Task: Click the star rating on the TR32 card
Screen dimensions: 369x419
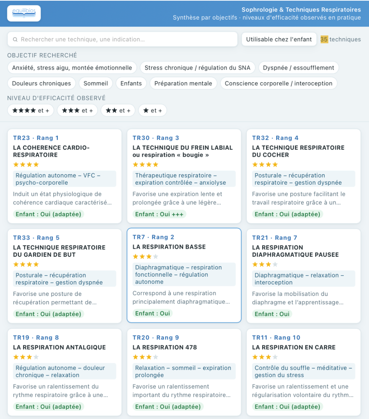Action: (265, 164)
